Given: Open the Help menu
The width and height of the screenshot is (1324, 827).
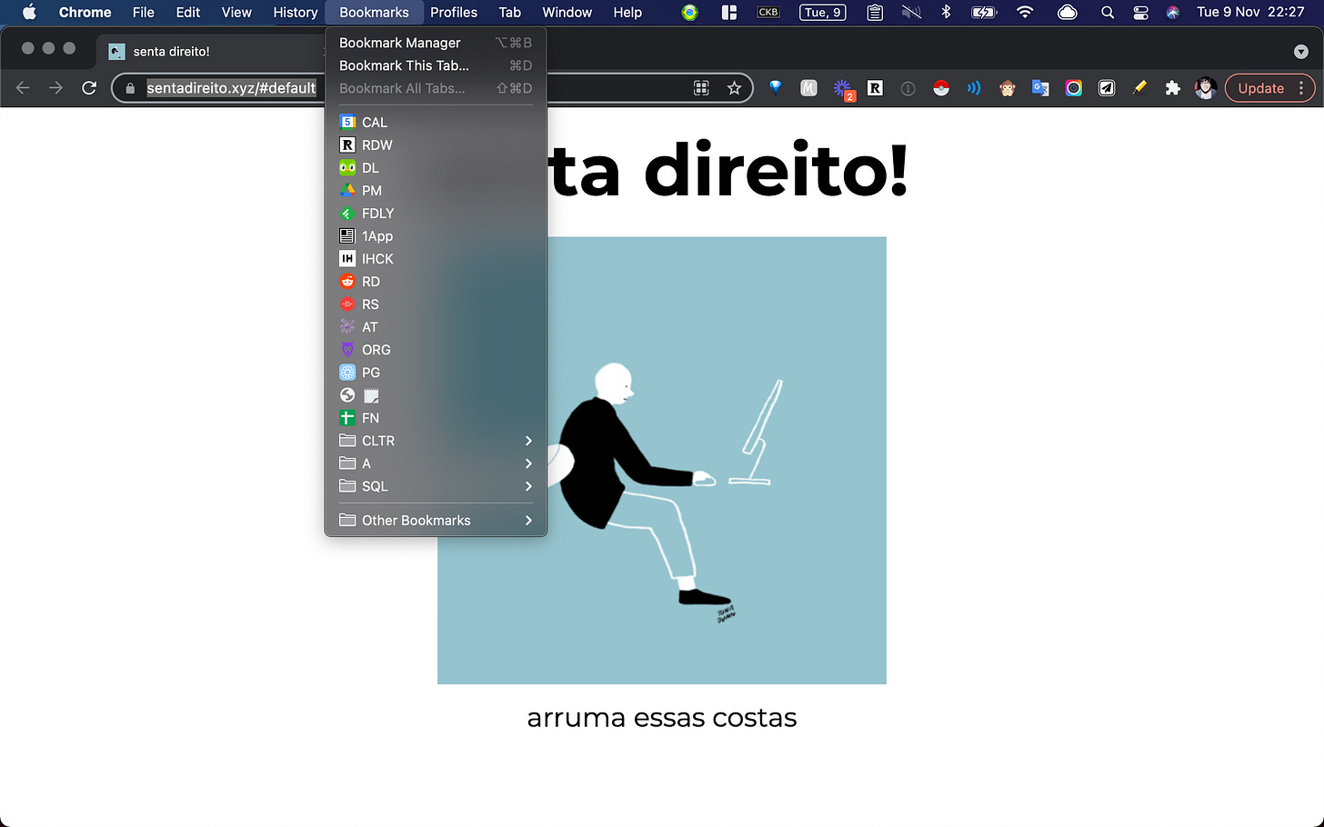Looking at the screenshot, I should tap(627, 12).
